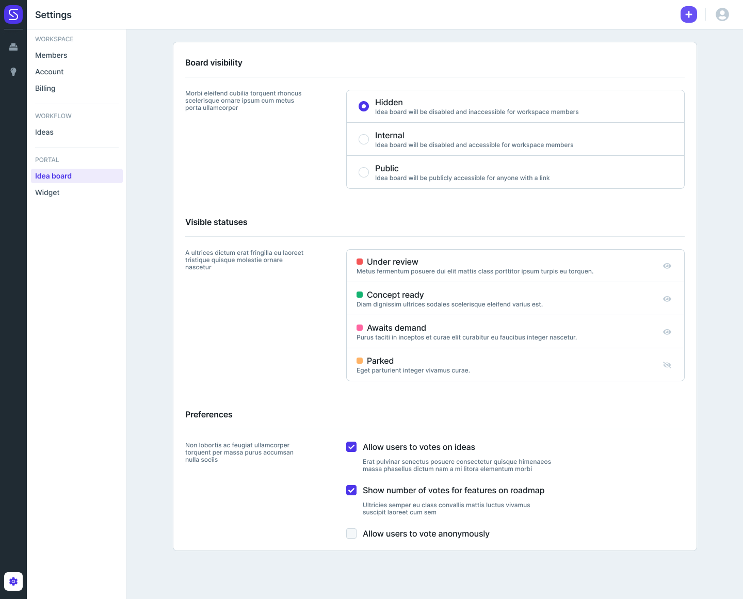Go to Billing settings
This screenshot has width=743, height=599.
click(x=45, y=88)
